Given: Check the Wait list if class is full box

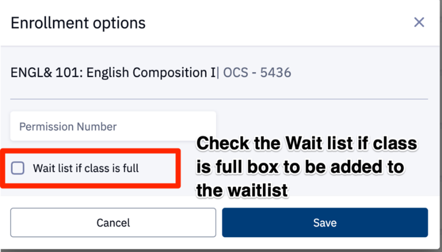Looking at the screenshot, I should 18,168.
